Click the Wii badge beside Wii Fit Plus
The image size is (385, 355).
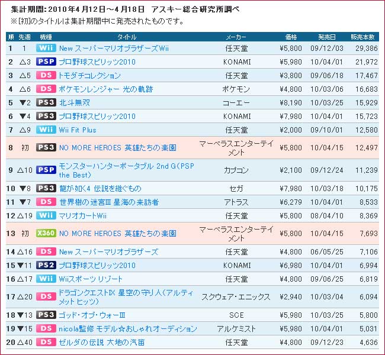46,130
